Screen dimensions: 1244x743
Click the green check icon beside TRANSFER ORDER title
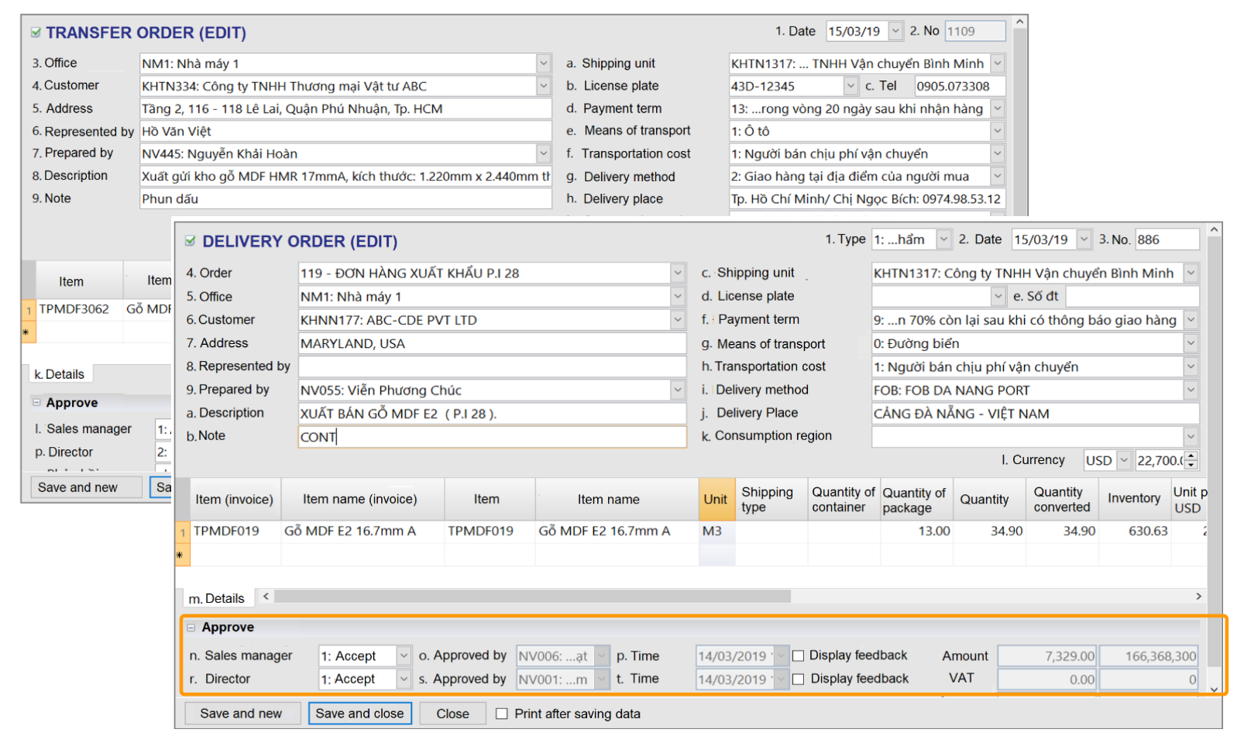36,33
